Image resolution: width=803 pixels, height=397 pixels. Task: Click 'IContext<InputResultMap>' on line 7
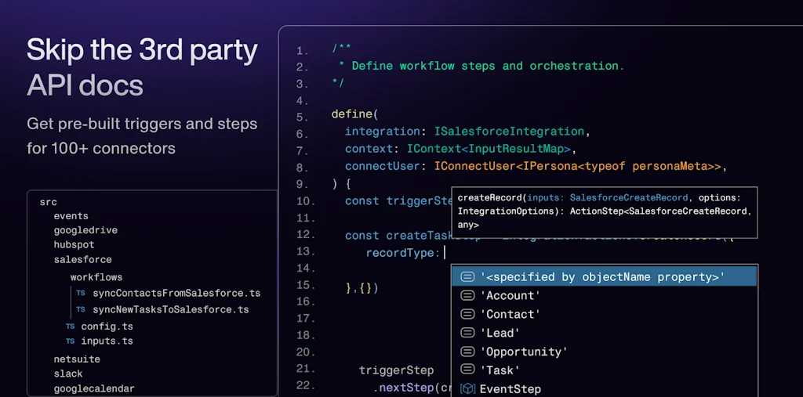[x=489, y=149]
